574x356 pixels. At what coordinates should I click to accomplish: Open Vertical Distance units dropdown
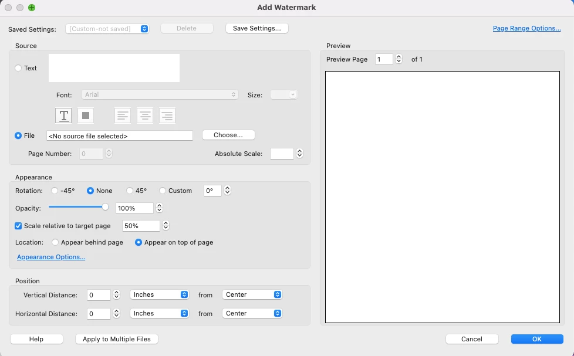pyautogui.click(x=159, y=294)
